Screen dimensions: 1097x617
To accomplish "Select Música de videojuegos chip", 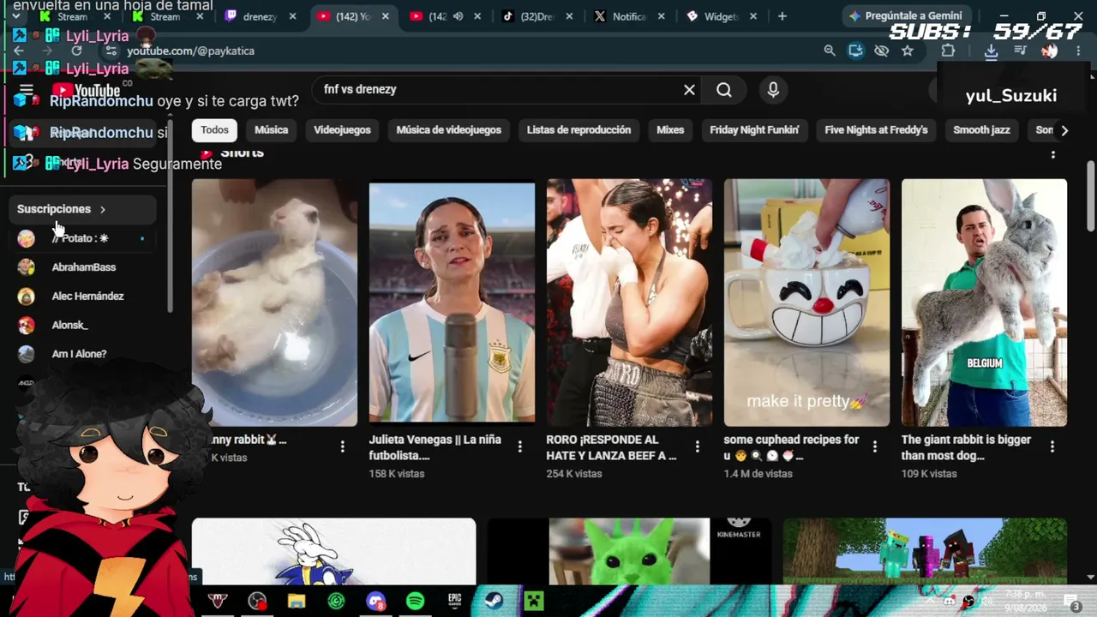I will click(448, 130).
